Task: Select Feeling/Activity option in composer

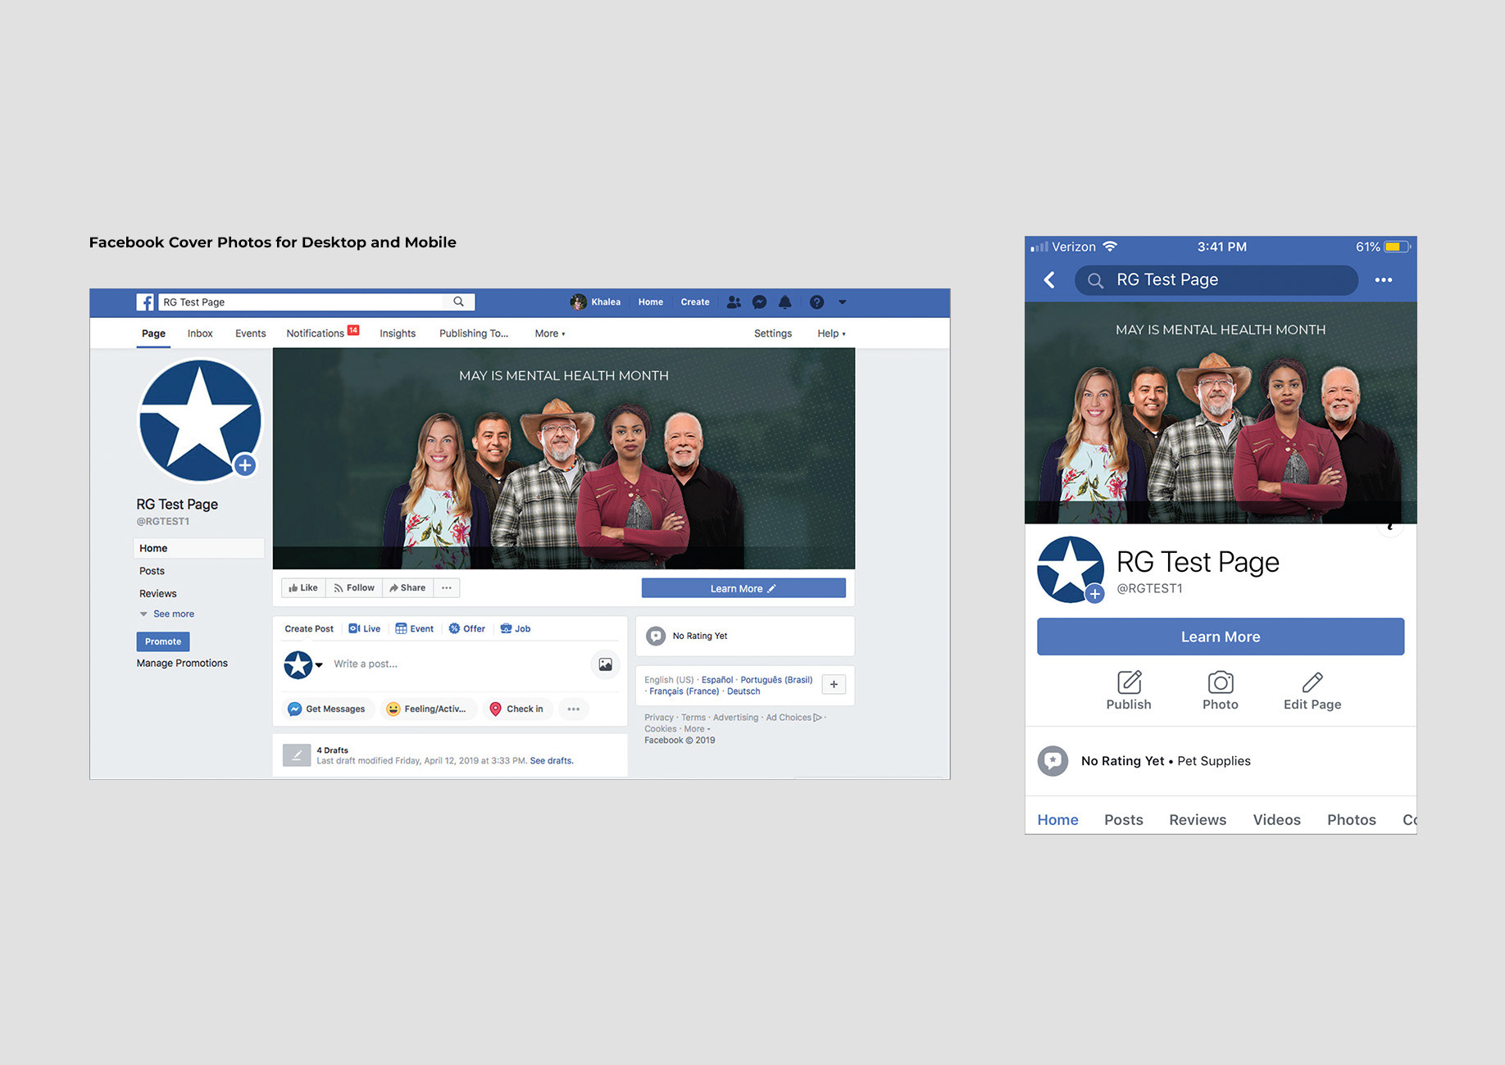Action: (x=427, y=709)
